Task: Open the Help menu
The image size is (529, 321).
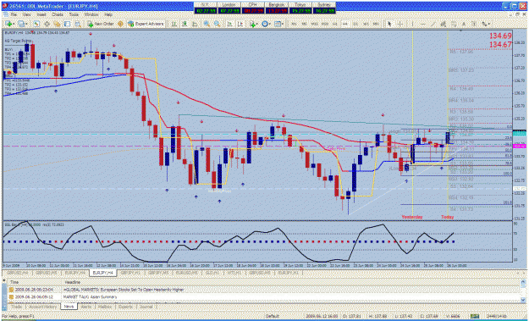Action: click(108, 15)
